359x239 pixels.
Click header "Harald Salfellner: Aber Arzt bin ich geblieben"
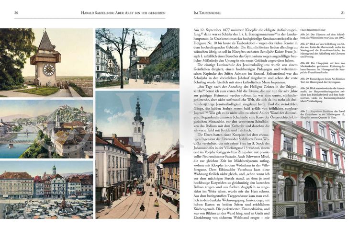[x=123, y=13]
